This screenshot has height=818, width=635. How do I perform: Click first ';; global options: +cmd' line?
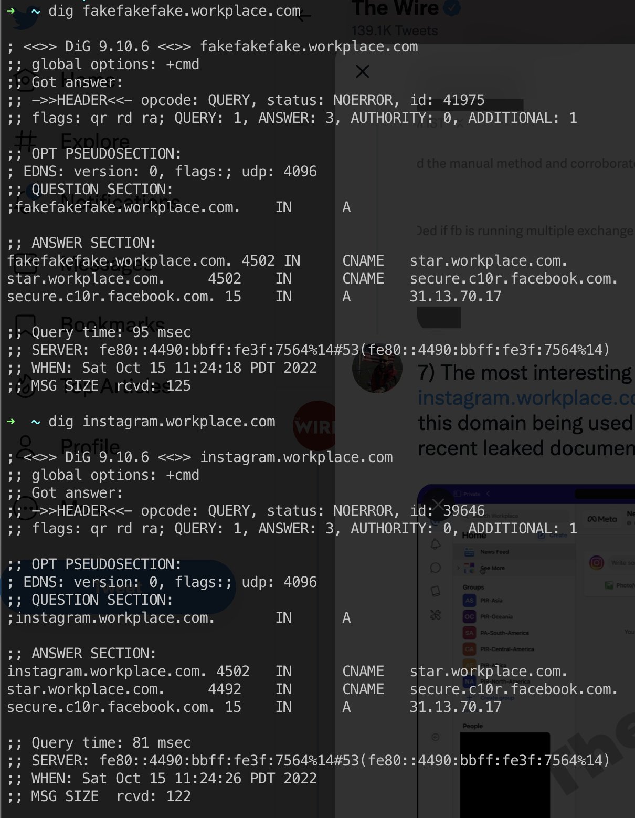[x=103, y=64]
